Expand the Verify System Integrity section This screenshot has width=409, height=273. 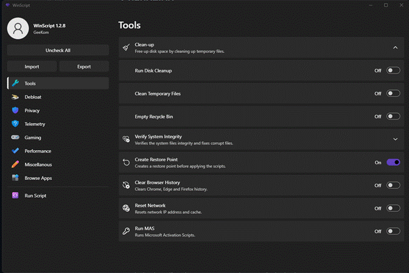tap(395, 139)
